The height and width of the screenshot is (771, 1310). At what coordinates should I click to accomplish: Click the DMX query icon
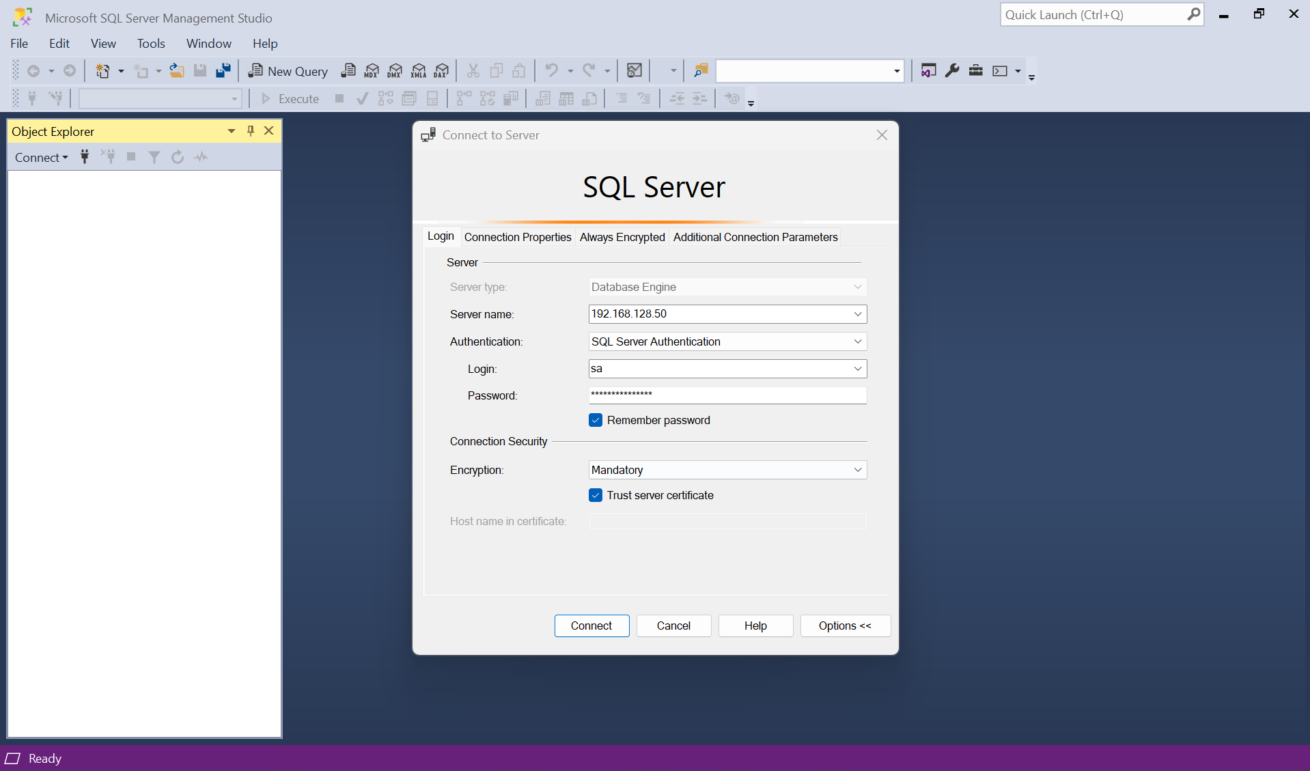pyautogui.click(x=395, y=71)
